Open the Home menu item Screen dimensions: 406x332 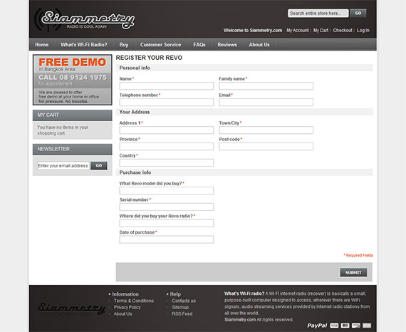click(42, 45)
